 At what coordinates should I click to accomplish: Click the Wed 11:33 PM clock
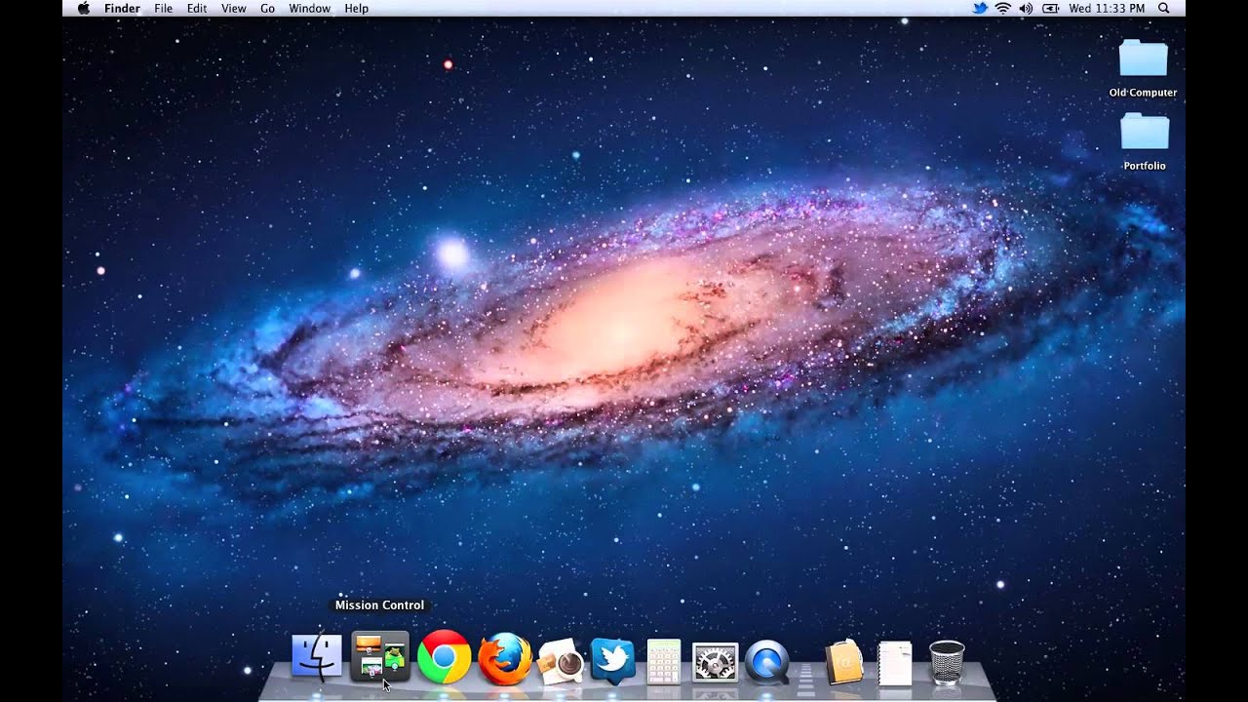tap(1107, 8)
